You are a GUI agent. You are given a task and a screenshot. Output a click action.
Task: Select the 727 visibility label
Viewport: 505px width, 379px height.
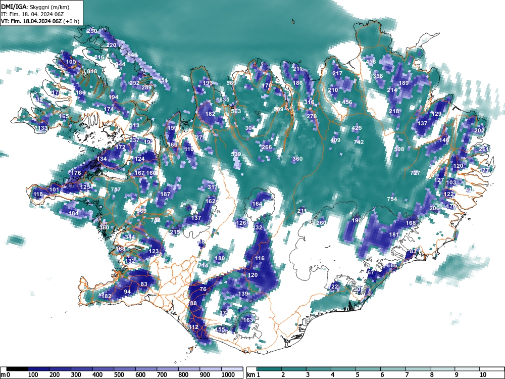coord(415,173)
